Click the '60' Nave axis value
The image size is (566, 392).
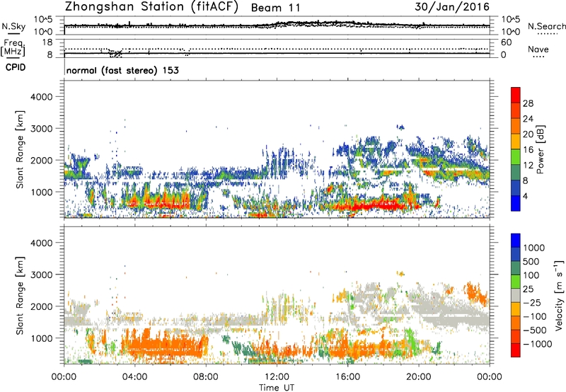(x=506, y=42)
